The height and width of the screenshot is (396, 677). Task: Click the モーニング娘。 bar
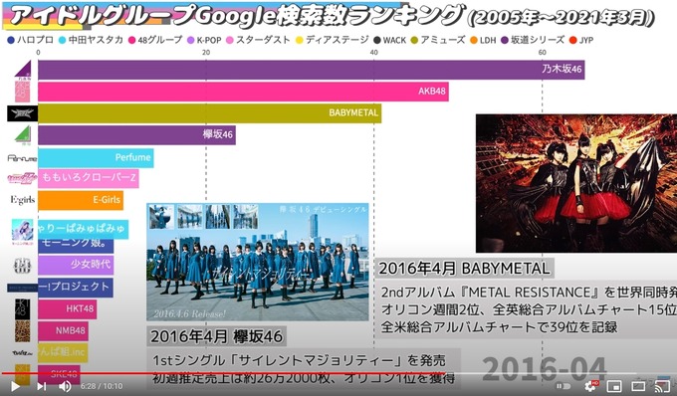point(76,246)
